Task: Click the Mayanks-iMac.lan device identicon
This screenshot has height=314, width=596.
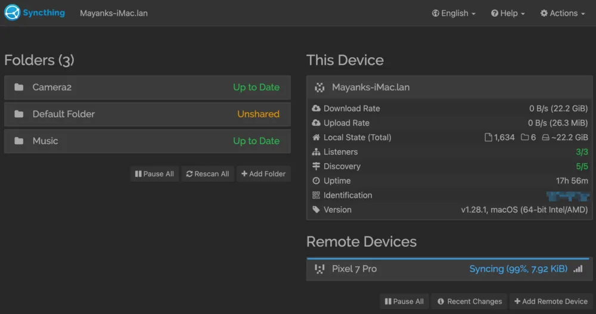Action: [319, 88]
